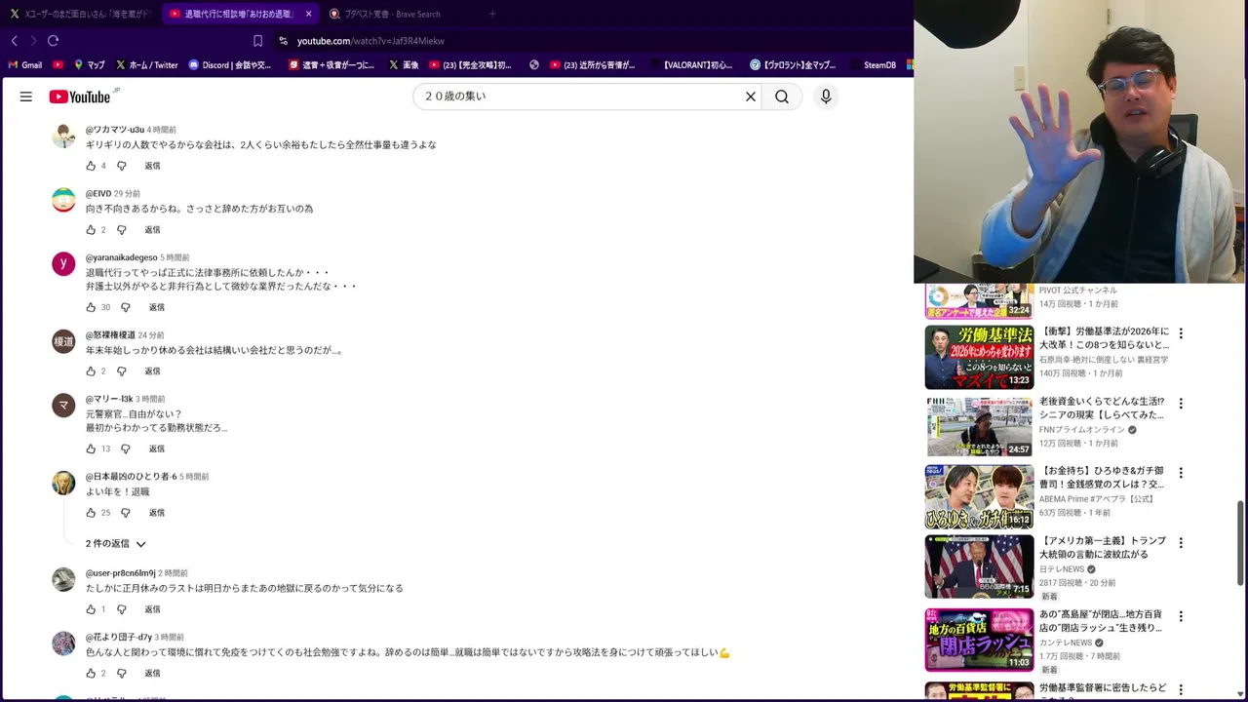Screen dimensions: 1248x702
Task: Dislike the comment by @ワカマツ-u3u
Action: click(x=122, y=166)
